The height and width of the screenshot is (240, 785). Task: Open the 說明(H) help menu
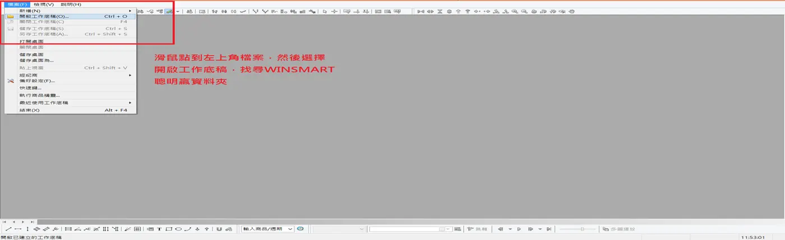(x=71, y=4)
